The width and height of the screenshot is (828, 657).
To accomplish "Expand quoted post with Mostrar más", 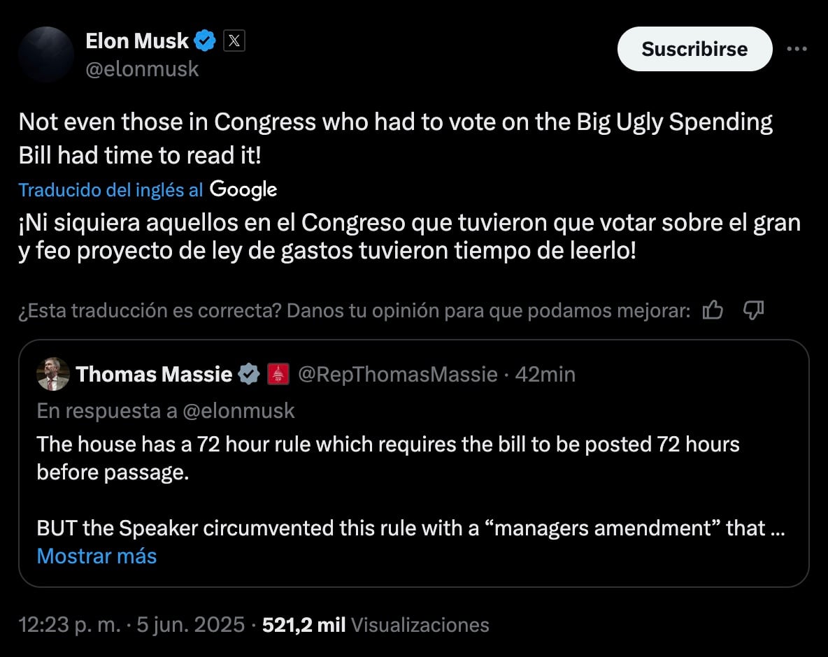I will click(x=97, y=556).
